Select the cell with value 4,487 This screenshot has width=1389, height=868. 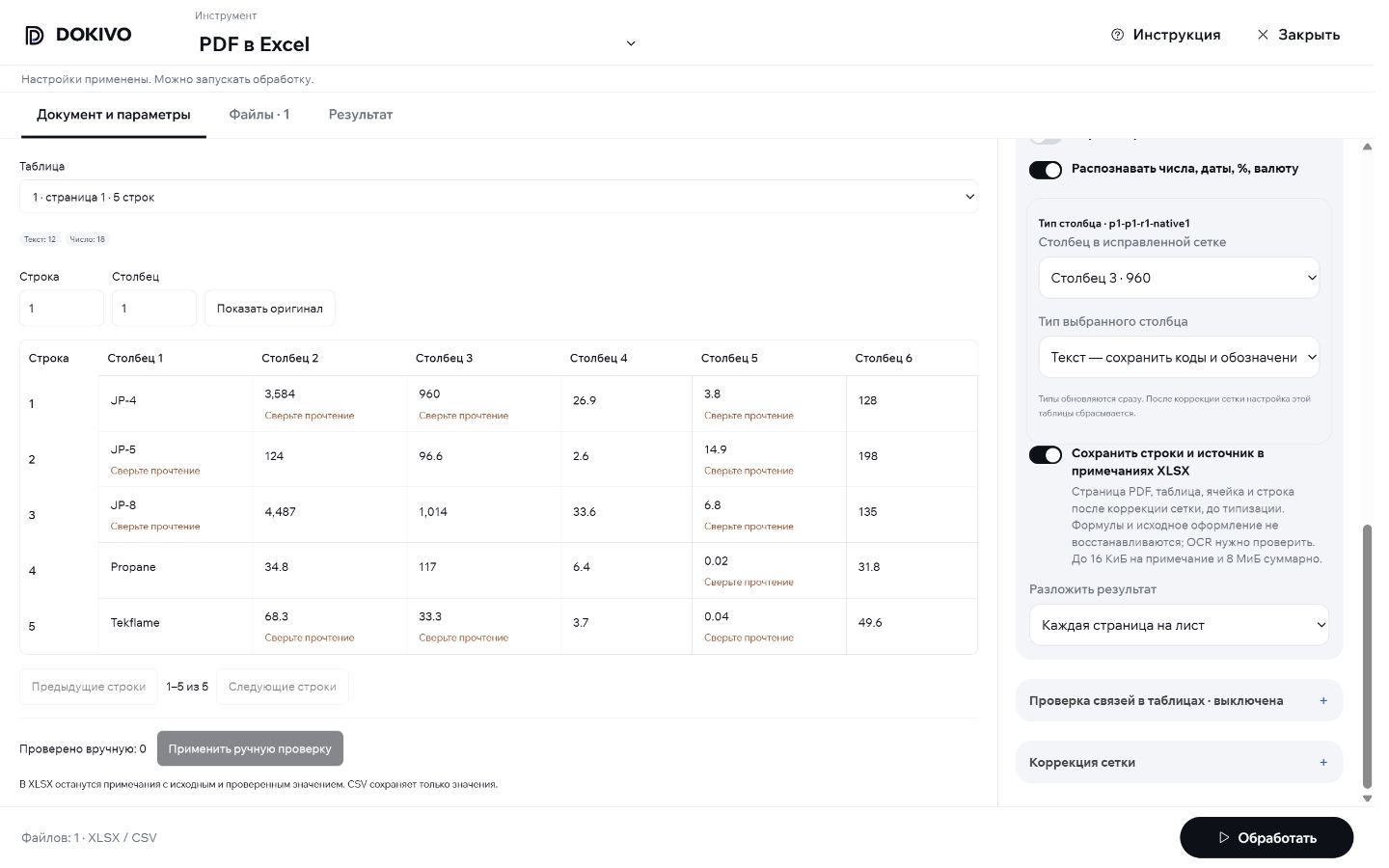tap(330, 515)
